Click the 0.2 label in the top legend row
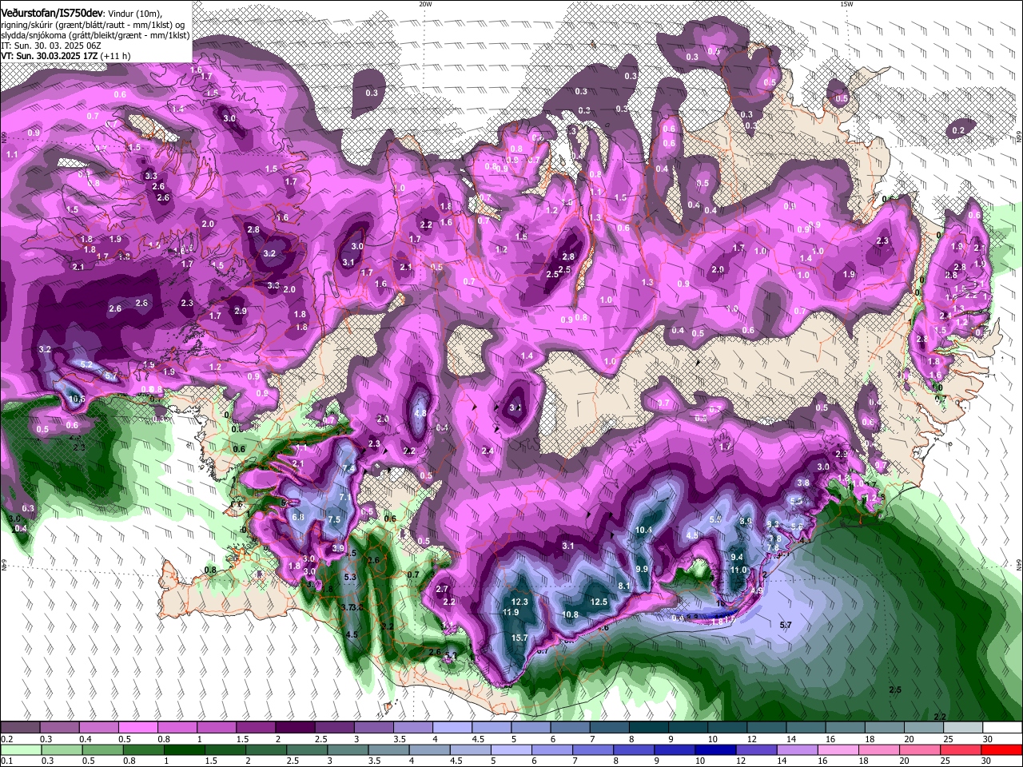 6,739
